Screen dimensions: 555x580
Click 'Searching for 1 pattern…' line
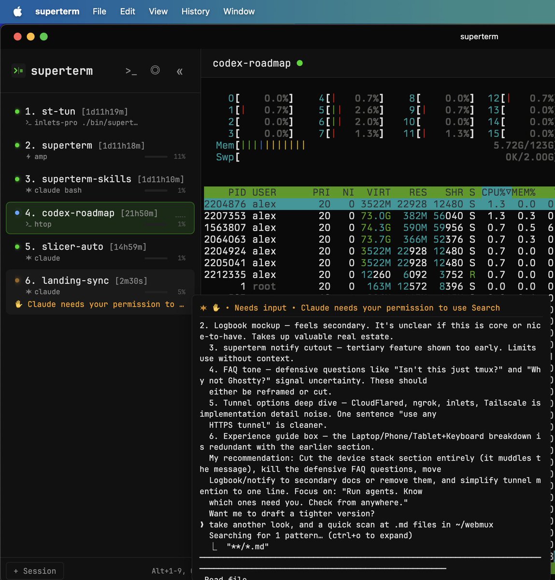[311, 536]
